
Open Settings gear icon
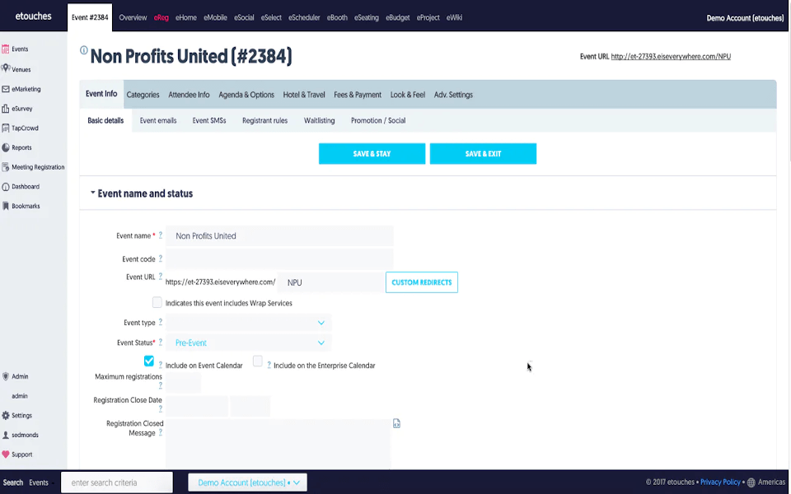6,415
